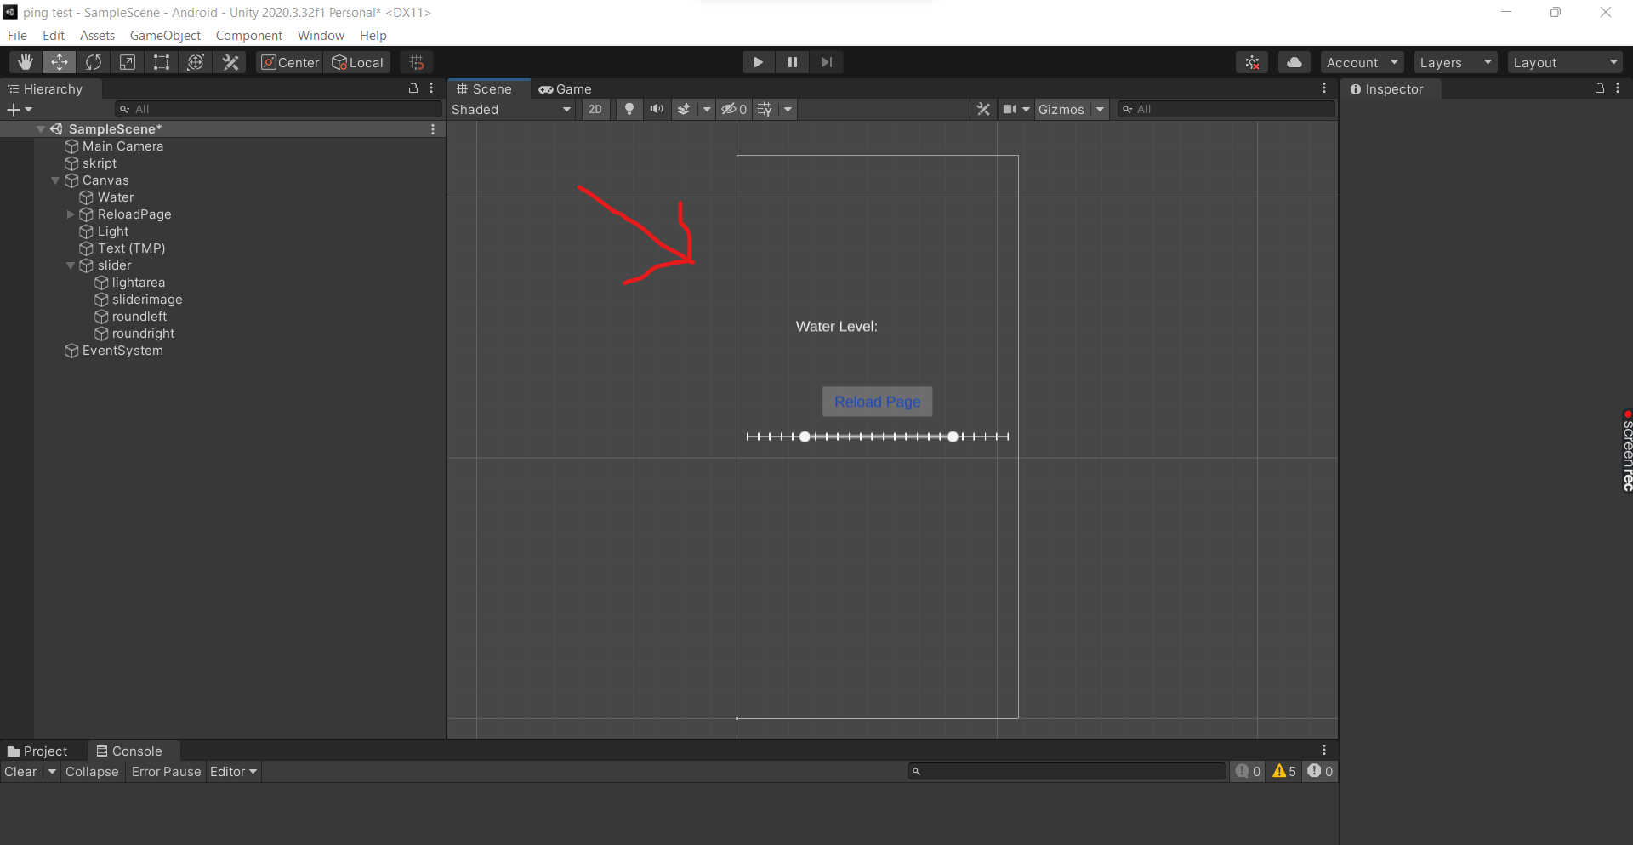Open the Layout dropdown
The height and width of the screenshot is (845, 1633).
coord(1565,61)
